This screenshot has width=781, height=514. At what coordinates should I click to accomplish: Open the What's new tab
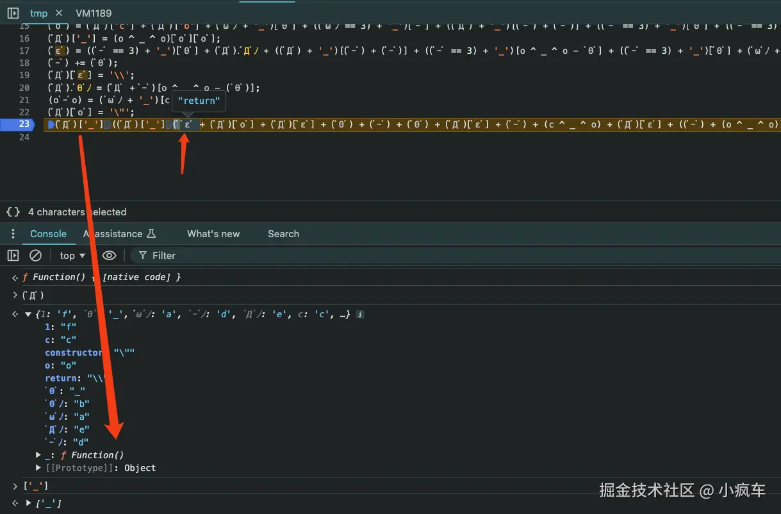pos(213,234)
